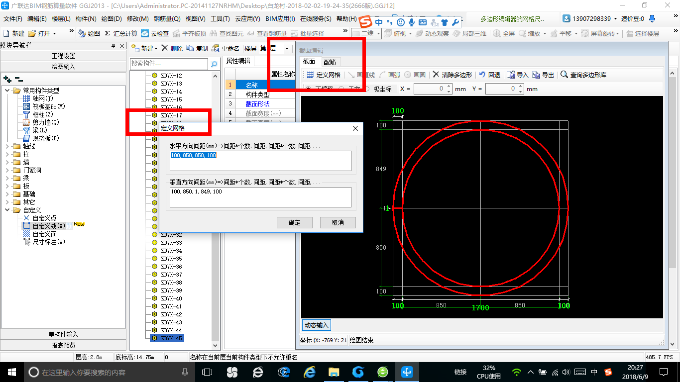Toggle Sogou 中 Chinese/English input mode
Viewport: 680px width, 382px height.
coord(379,22)
